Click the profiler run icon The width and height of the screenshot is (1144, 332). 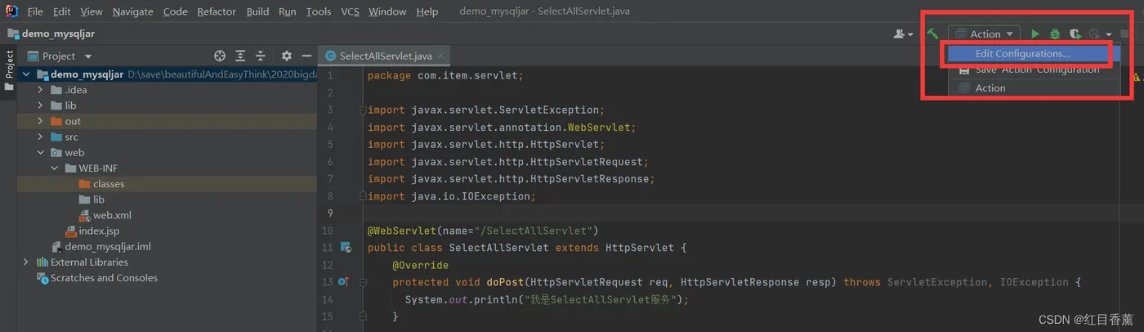[x=1094, y=34]
